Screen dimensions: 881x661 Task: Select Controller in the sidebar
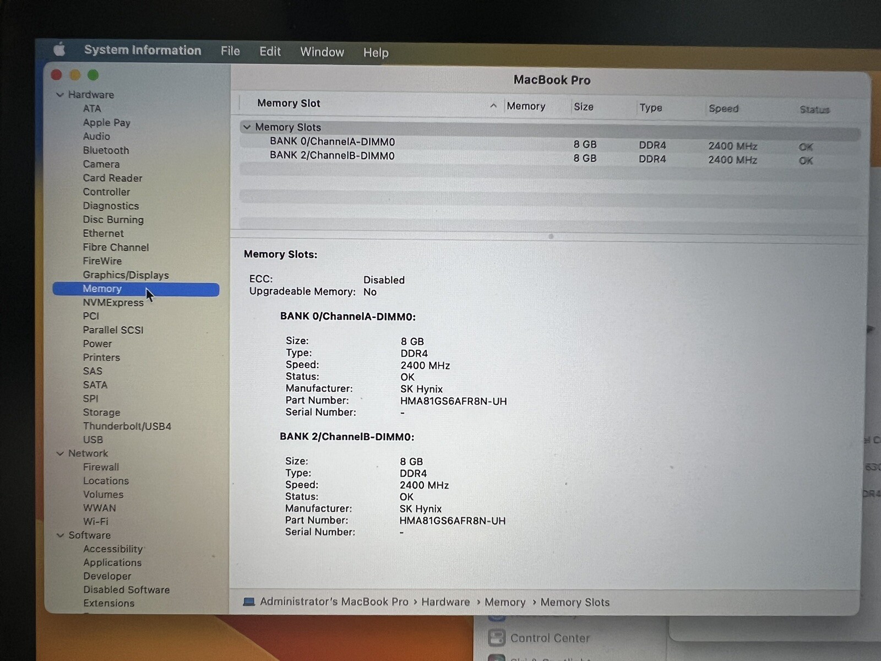pos(106,192)
